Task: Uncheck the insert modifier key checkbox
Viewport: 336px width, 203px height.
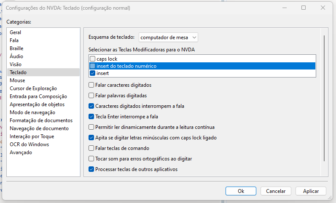Action: pyautogui.click(x=93, y=73)
